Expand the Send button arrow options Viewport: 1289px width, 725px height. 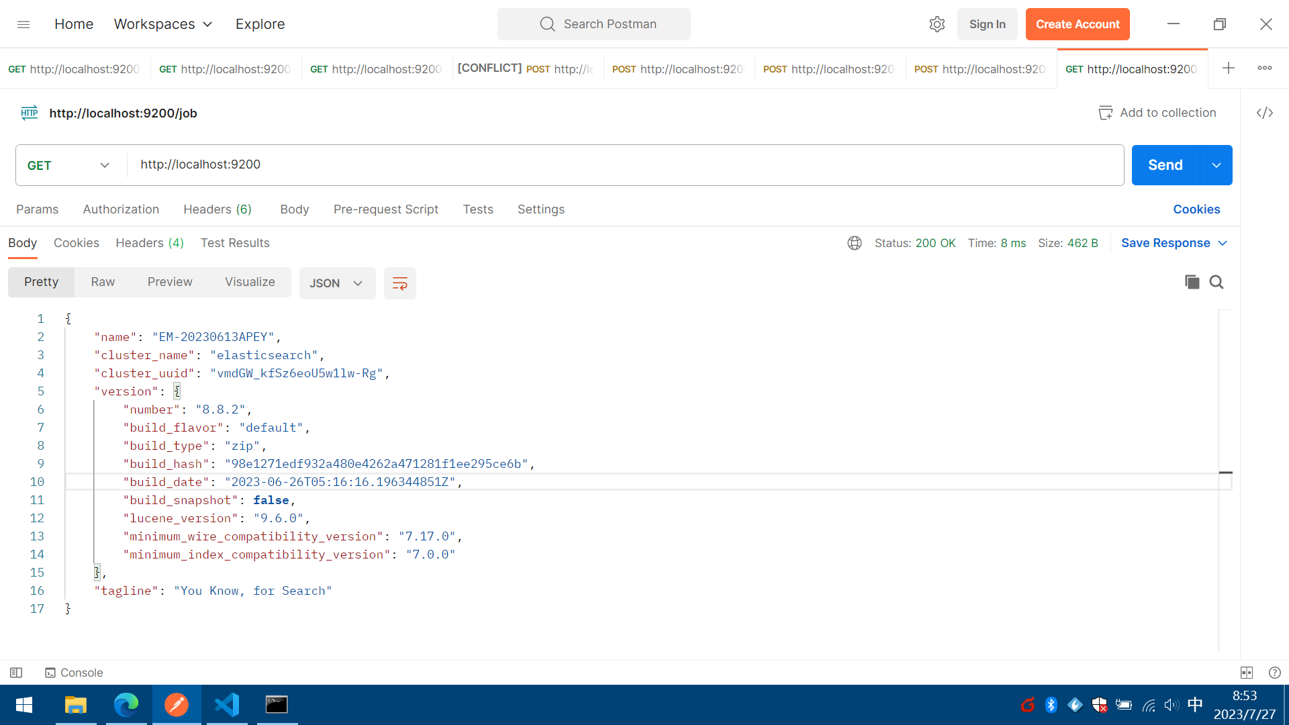[x=1216, y=165]
